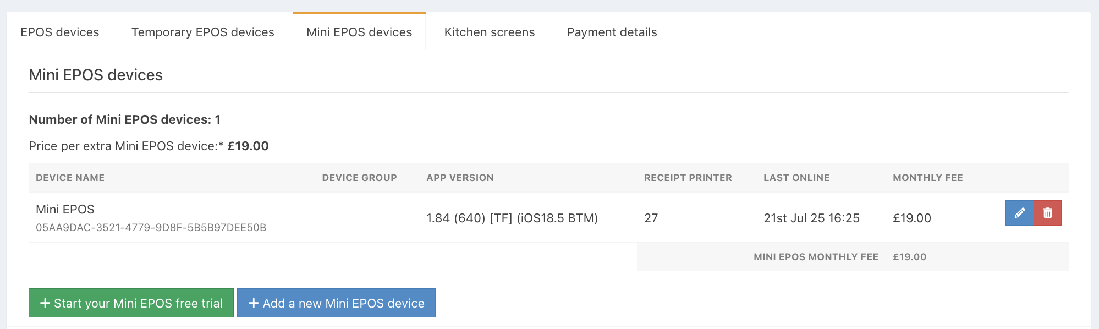Click the device UUID text 05AA9DAC
The image size is (1099, 329).
coord(151,227)
